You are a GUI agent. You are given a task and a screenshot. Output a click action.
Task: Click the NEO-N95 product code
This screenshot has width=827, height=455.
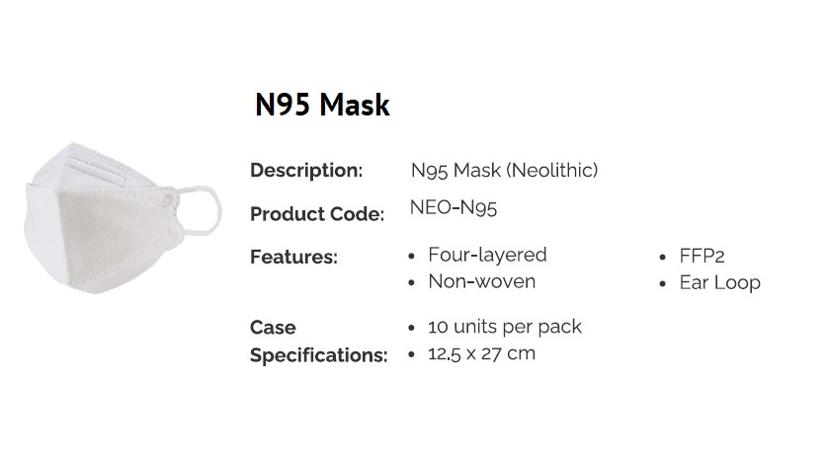click(454, 207)
